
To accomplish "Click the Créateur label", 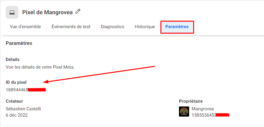I will click(x=14, y=101).
